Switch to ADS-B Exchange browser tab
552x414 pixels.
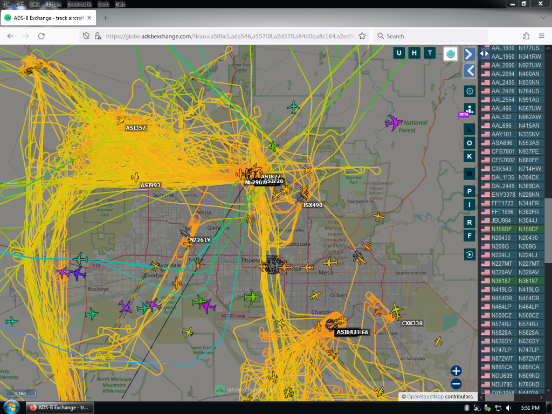pyautogui.click(x=49, y=18)
